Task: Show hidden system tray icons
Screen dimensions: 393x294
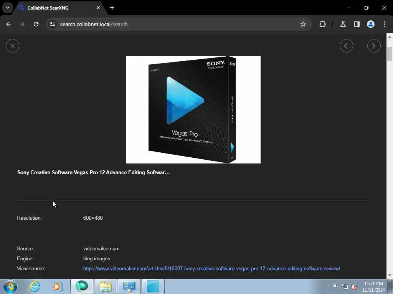Action: 326,287
